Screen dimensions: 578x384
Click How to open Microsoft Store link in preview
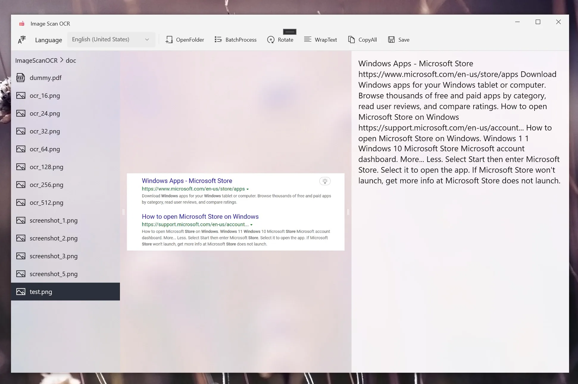(x=200, y=216)
